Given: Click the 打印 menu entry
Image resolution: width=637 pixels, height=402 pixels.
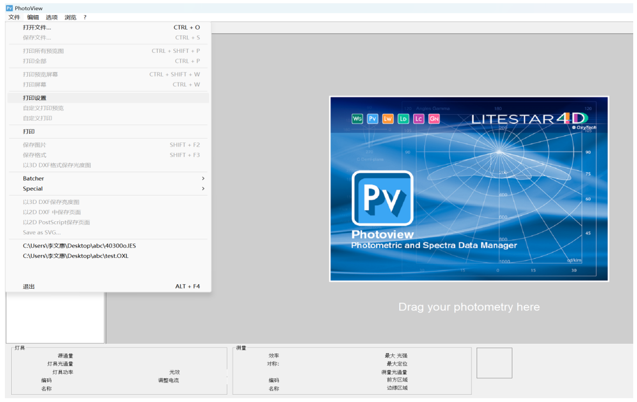Looking at the screenshot, I should click(29, 132).
